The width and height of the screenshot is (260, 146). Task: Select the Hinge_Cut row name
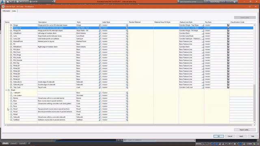tap(17, 28)
